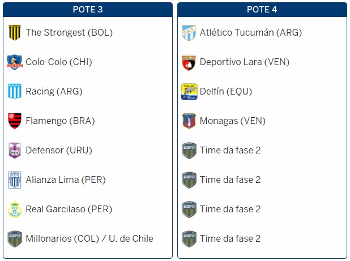Click the Flamengo club crest
The width and height of the screenshot is (350, 261).
coord(14,121)
